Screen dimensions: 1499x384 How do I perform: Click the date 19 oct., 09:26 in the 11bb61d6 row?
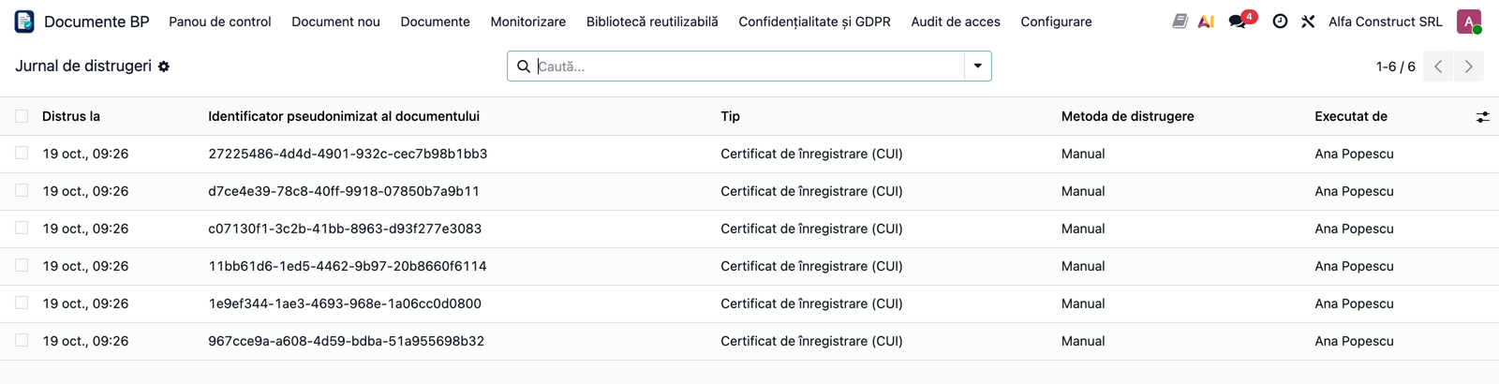point(85,266)
